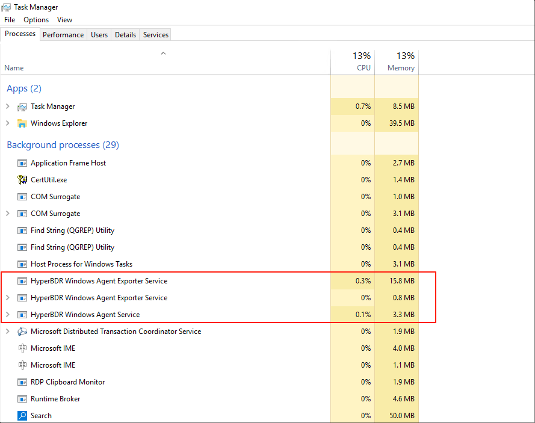Open the Options menu
The width and height of the screenshot is (535, 423).
click(x=36, y=20)
